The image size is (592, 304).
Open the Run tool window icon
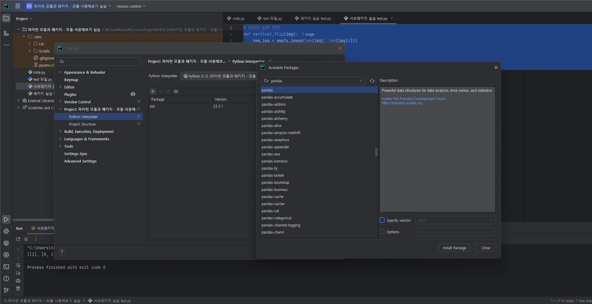tap(6, 219)
